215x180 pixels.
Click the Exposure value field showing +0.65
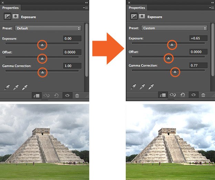[x=199, y=38]
